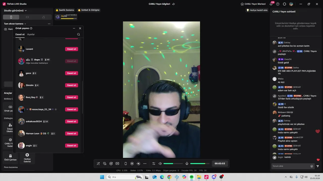Invite gece with Davet et button
Screen dimensions: 323x181
72,73
